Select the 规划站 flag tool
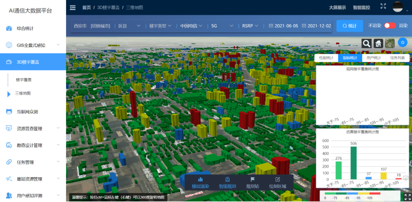Image resolution: width=412 pixels, height=202 pixels. coord(253,183)
